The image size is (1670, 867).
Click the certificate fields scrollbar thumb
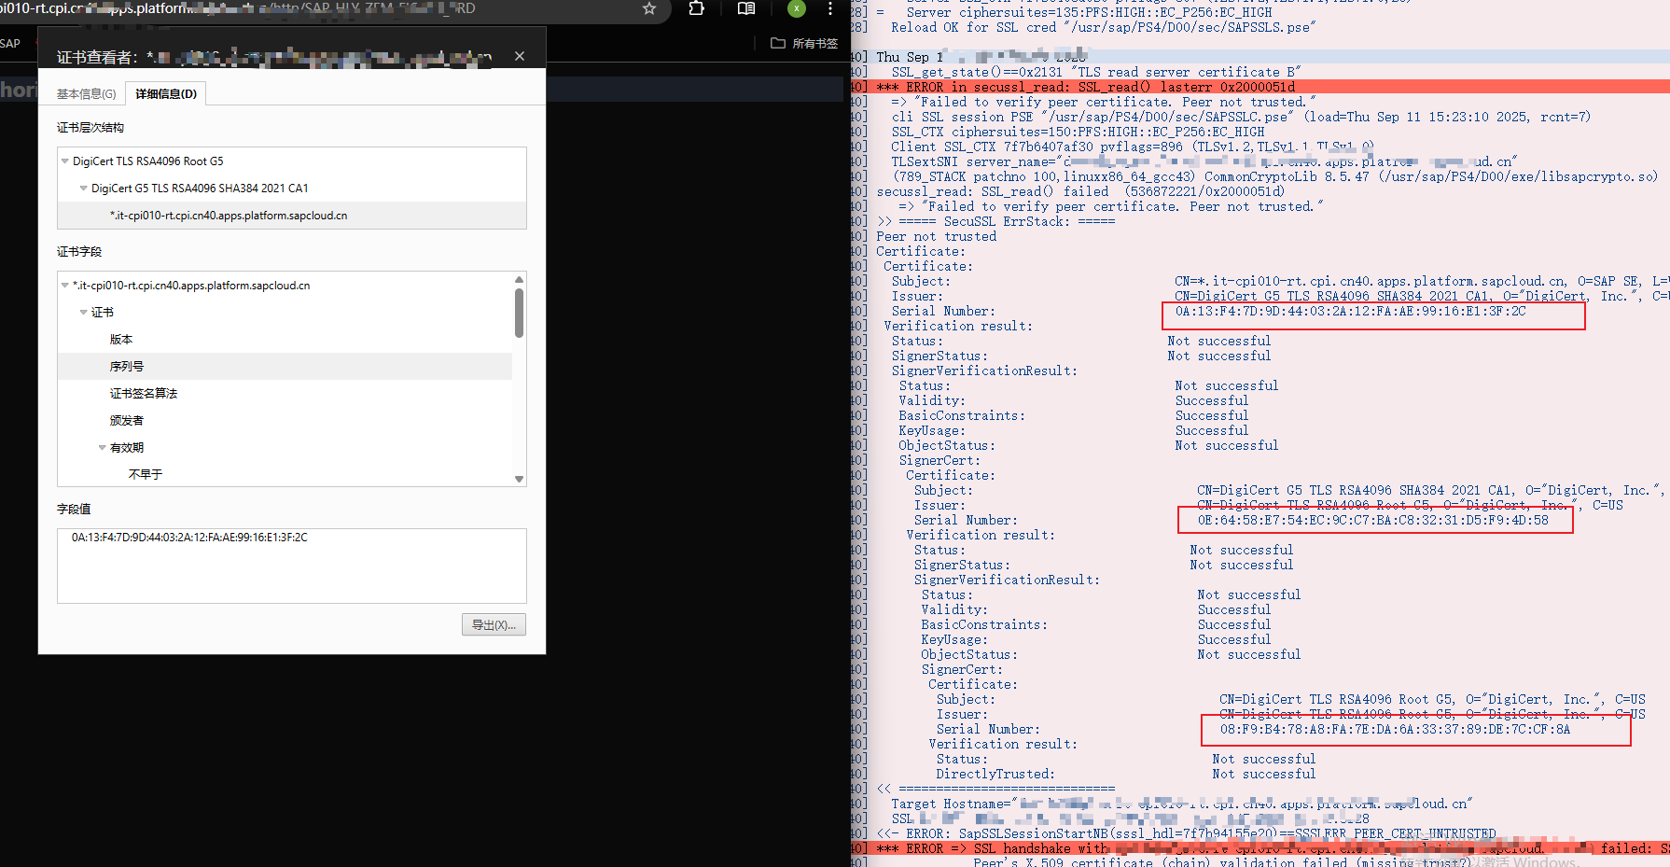coord(520,313)
